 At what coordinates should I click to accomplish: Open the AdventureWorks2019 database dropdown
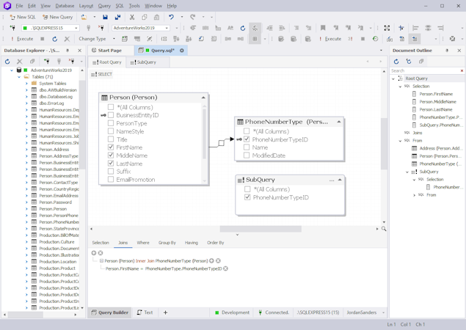tap(167, 28)
